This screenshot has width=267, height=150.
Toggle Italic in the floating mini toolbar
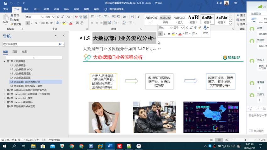(165, 34)
